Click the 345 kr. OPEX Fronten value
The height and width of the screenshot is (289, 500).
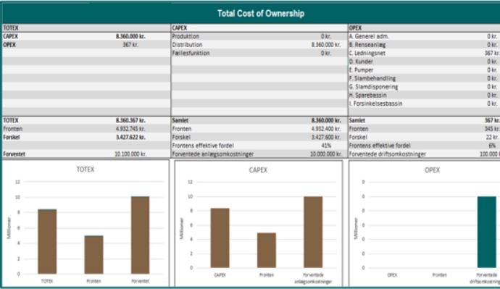492,129
